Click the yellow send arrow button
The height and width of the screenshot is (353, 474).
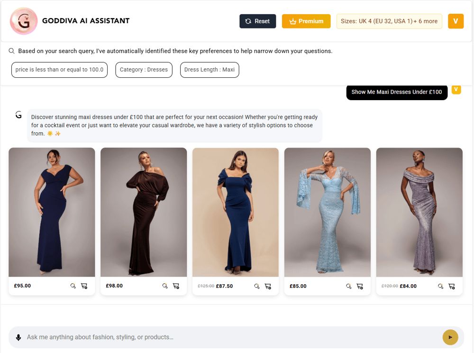coord(450,337)
